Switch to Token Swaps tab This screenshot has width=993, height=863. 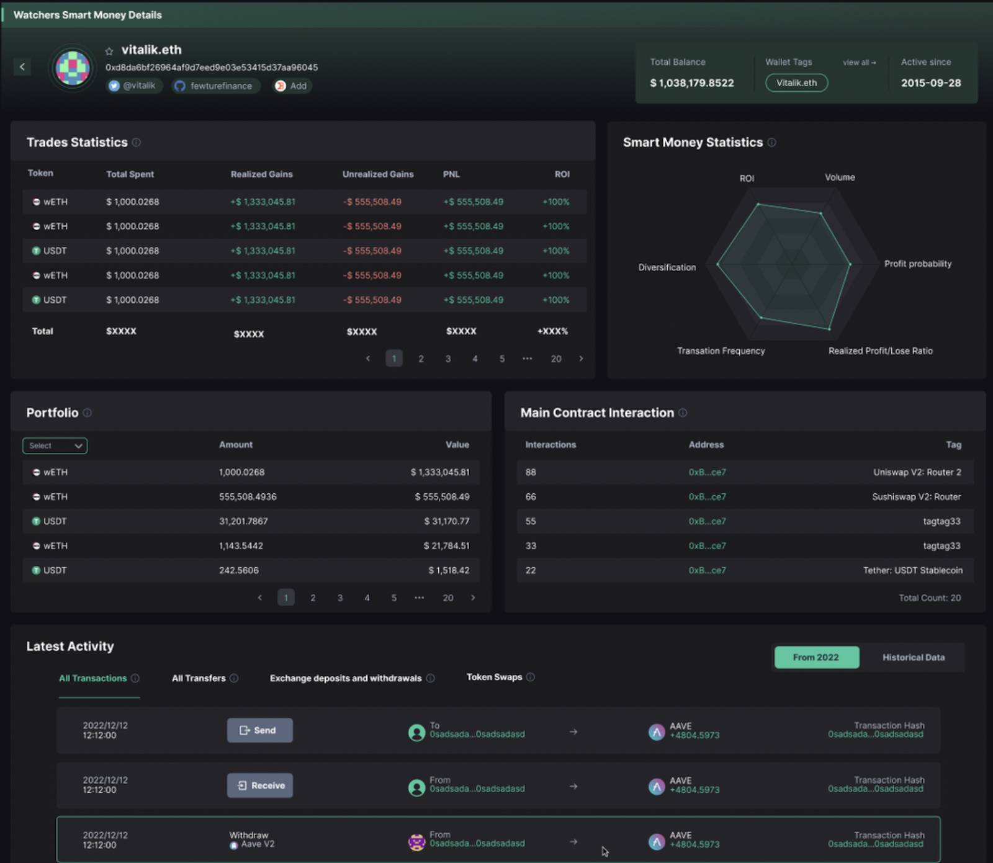(495, 677)
